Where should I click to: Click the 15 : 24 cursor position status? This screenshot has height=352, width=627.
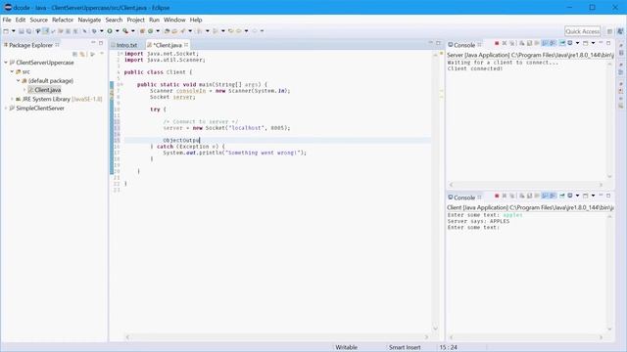pos(449,347)
